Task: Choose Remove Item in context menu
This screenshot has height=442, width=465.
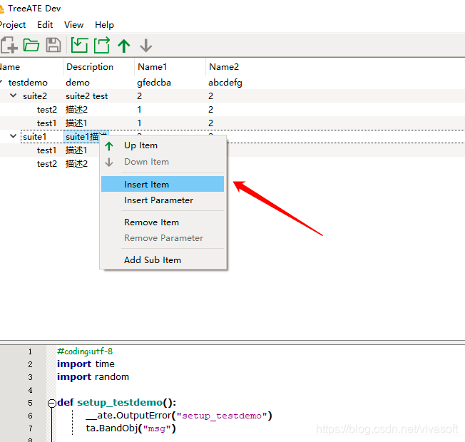Action: [163, 222]
